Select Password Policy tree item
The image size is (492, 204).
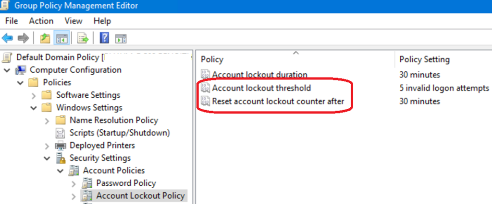coord(126,183)
